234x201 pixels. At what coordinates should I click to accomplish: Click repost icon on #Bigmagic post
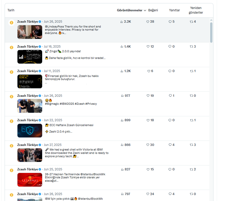pyautogui.click(x=191, y=96)
